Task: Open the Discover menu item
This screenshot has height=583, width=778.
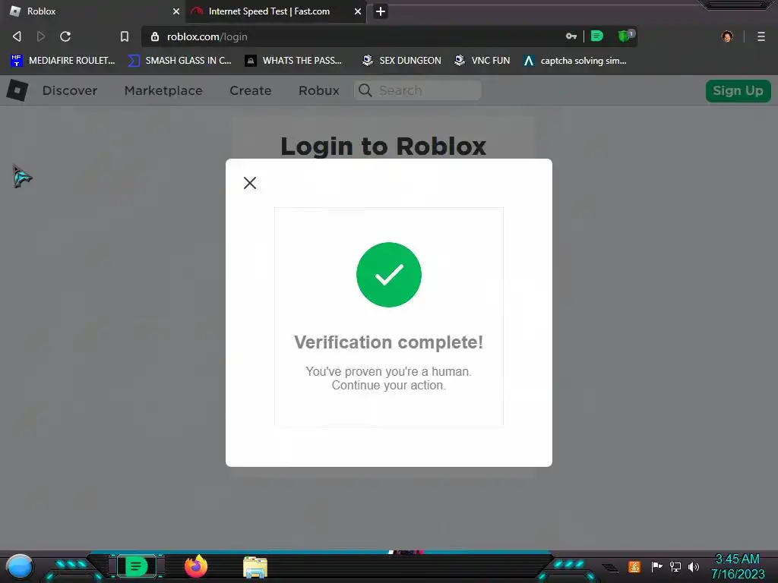Action: (x=69, y=91)
